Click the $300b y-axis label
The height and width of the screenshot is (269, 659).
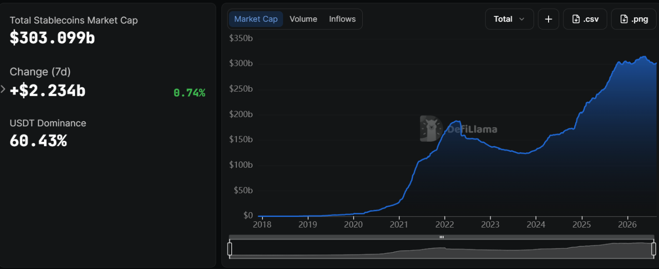coord(241,64)
